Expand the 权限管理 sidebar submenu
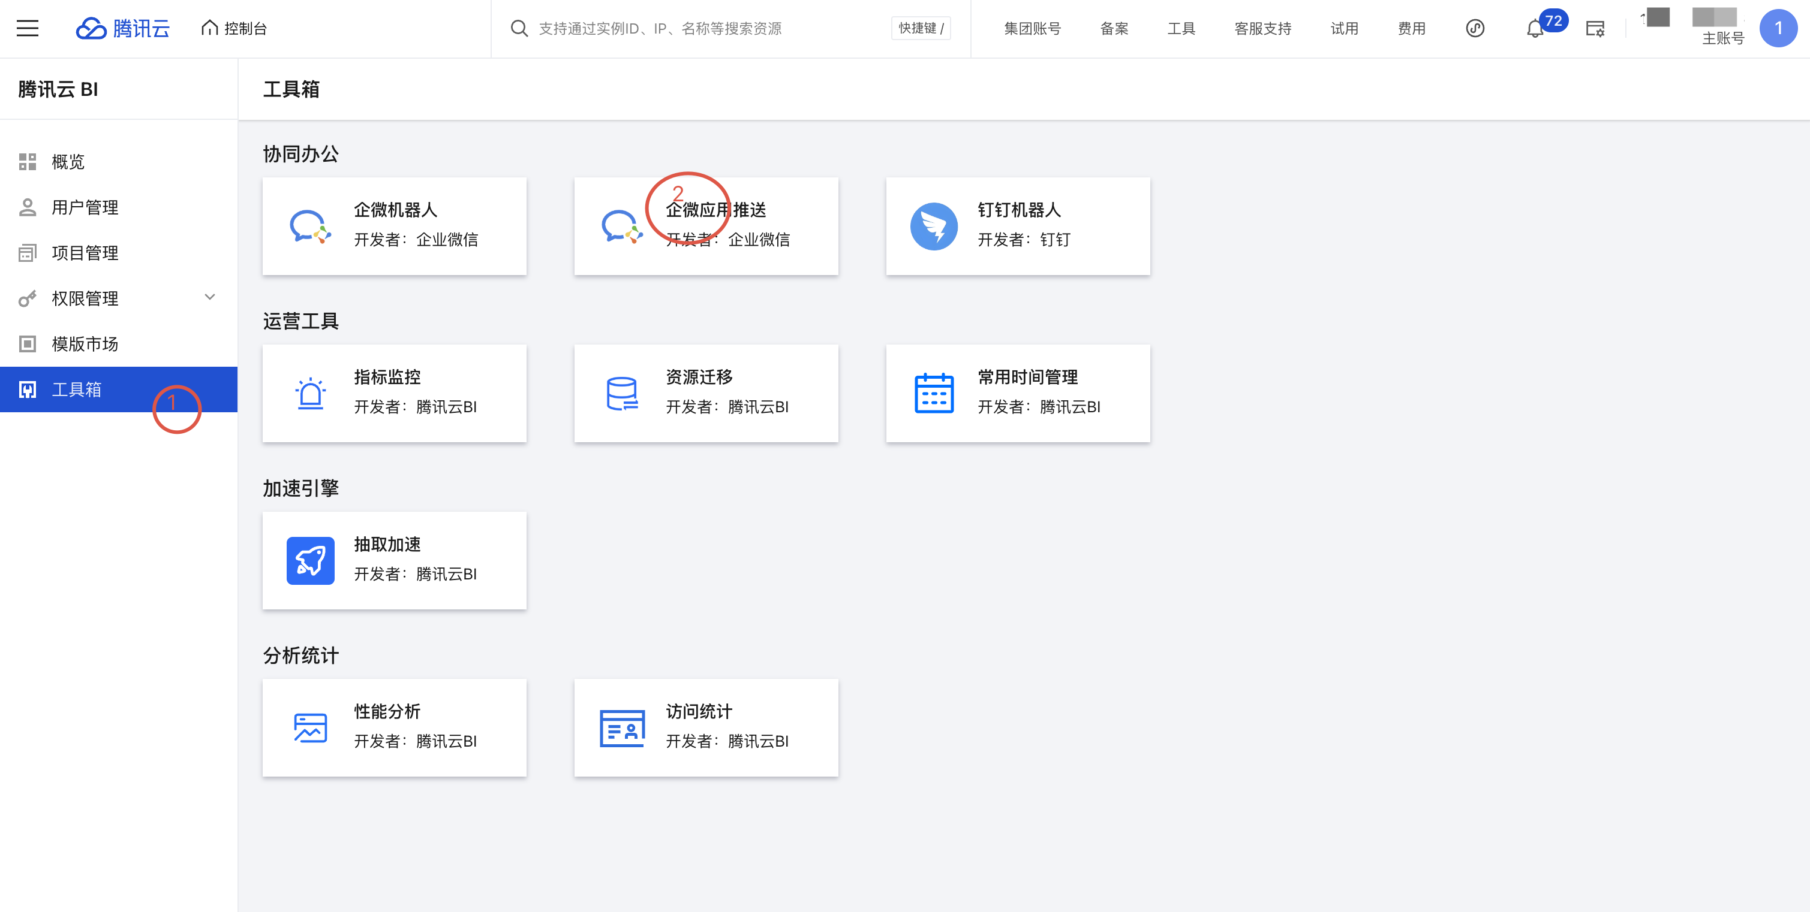Screen dimensions: 1810x912 coord(209,298)
